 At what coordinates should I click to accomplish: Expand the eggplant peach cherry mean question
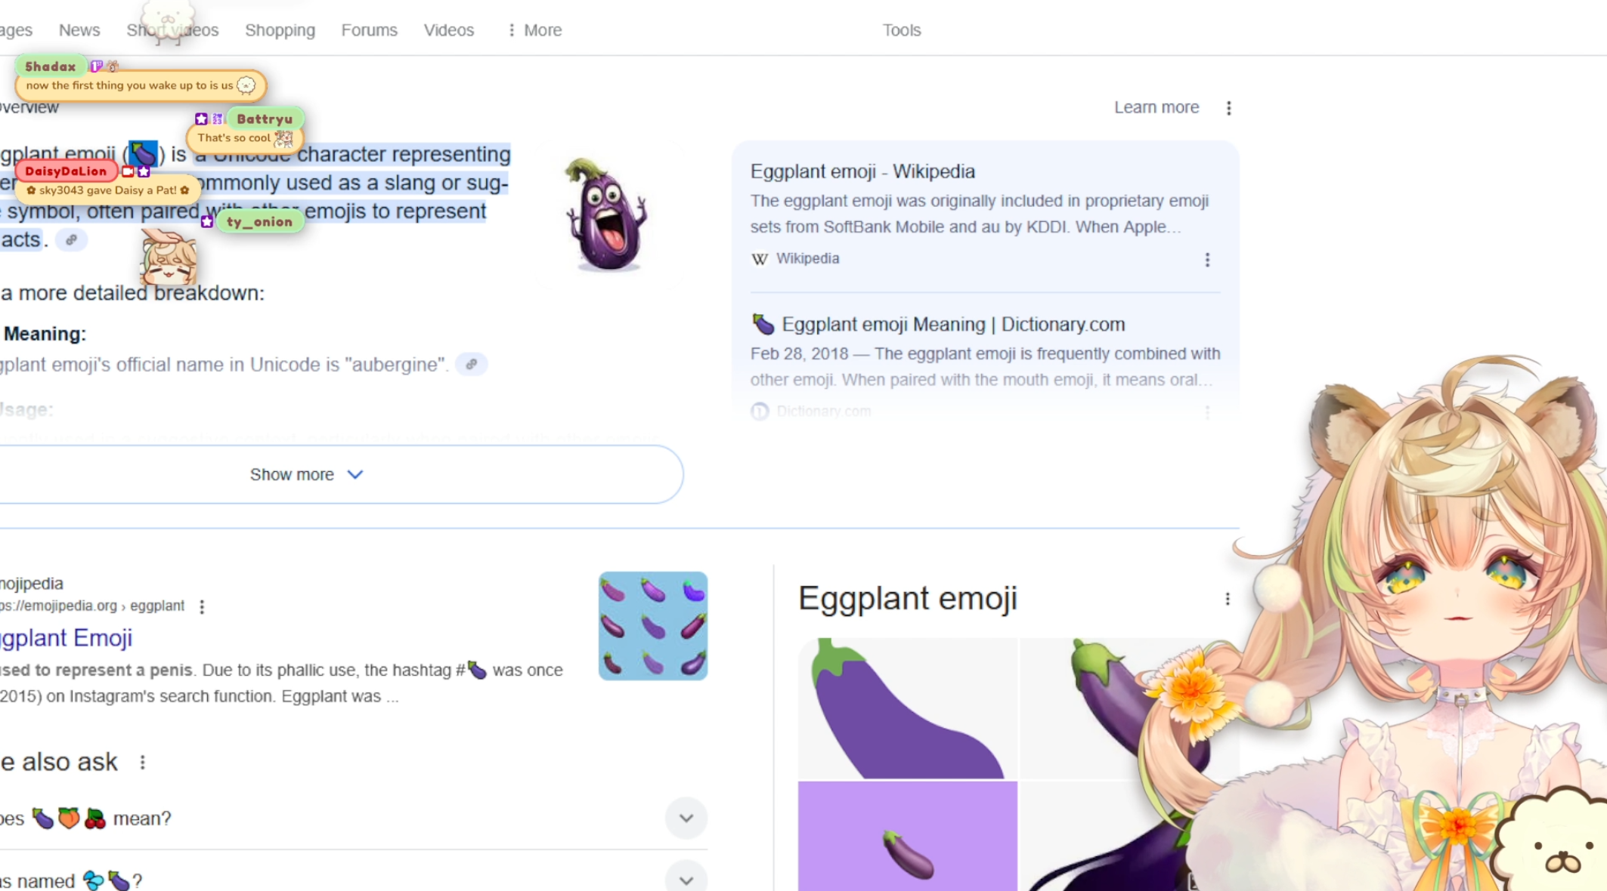[686, 818]
